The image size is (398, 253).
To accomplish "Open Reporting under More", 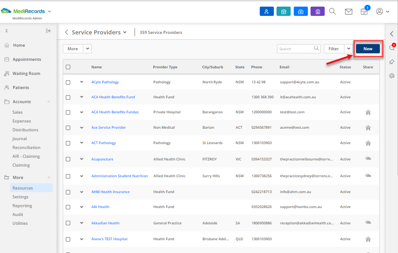I will tap(22, 206).
